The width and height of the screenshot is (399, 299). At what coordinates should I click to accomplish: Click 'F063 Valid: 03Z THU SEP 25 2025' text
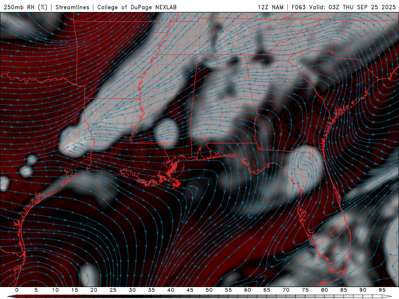coord(344,7)
